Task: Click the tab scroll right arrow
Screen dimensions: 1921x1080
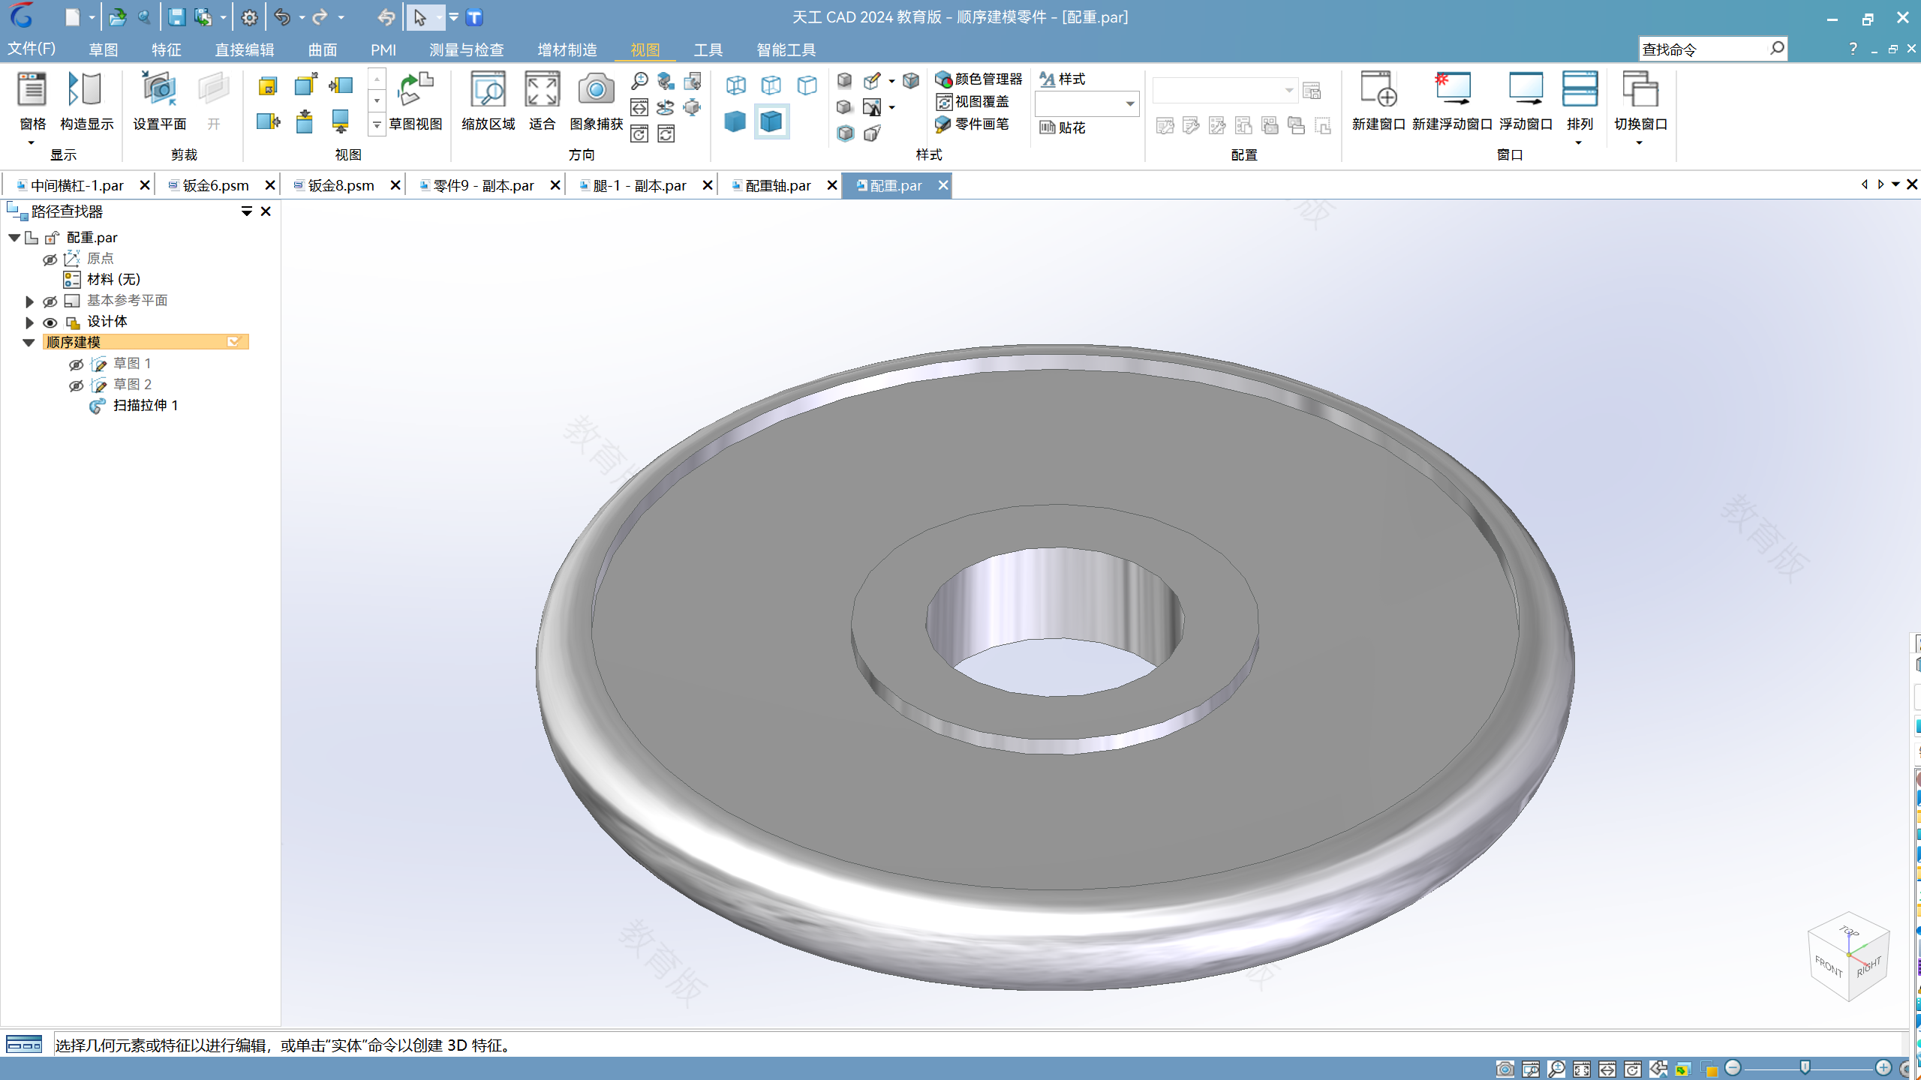Action: click(x=1880, y=184)
